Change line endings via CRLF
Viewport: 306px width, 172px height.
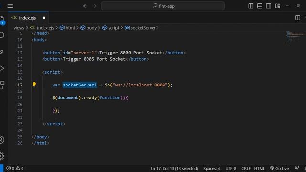246,168
